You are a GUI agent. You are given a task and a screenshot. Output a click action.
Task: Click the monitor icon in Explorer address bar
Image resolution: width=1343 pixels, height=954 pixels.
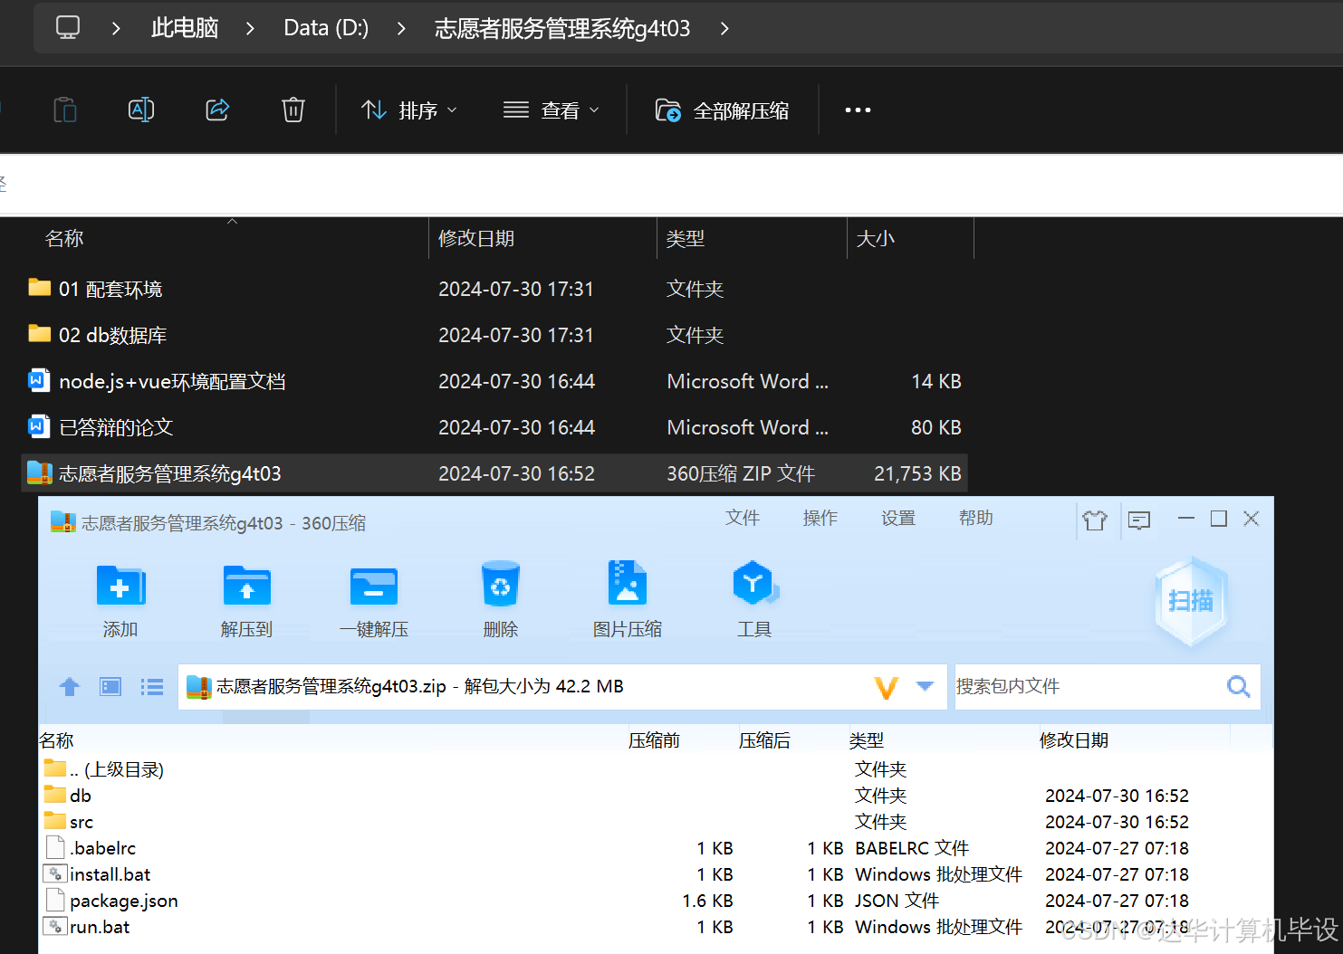click(68, 28)
